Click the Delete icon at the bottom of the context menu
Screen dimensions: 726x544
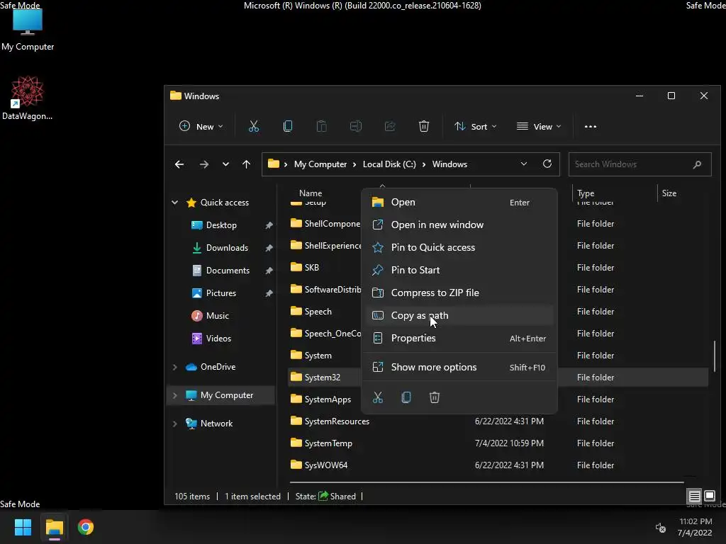[435, 397]
